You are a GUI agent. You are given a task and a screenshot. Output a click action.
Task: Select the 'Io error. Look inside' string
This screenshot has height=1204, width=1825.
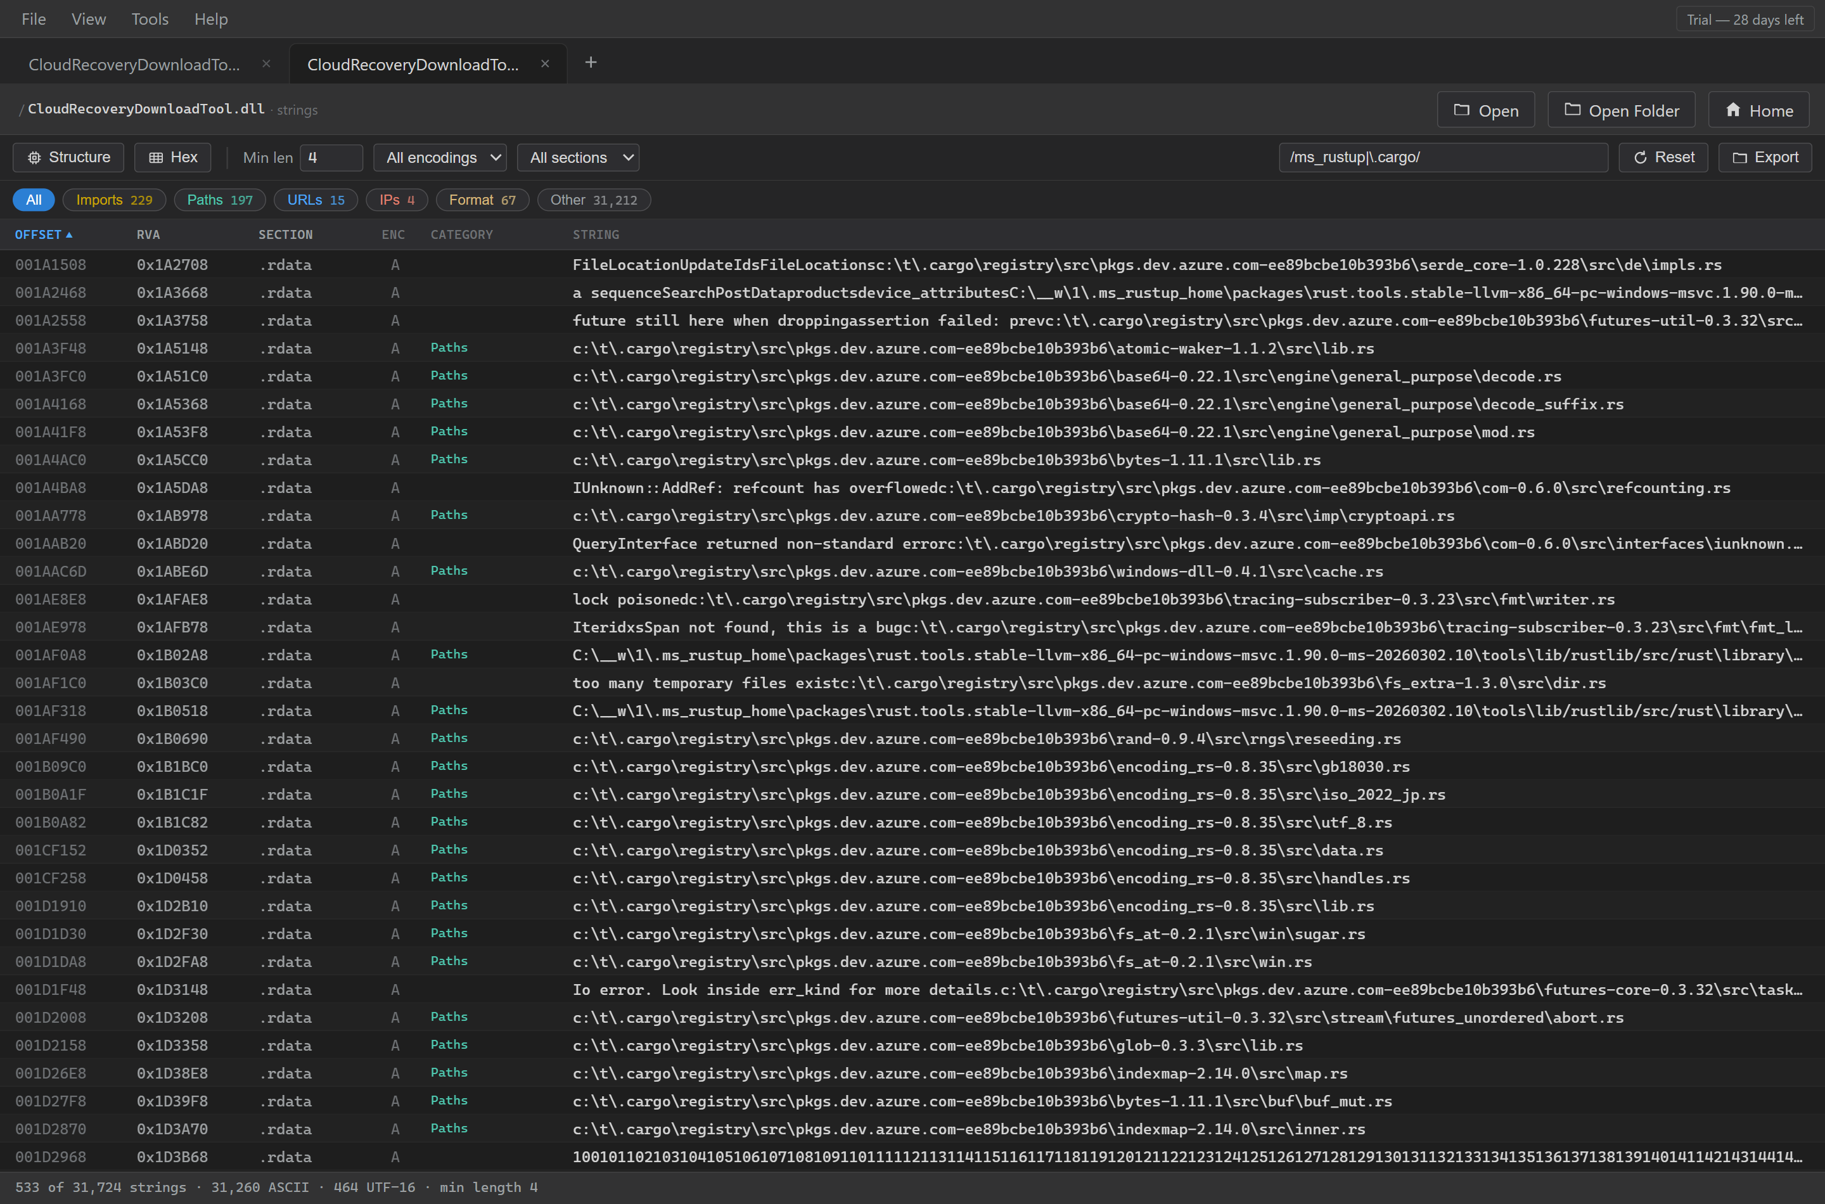click(x=1187, y=990)
